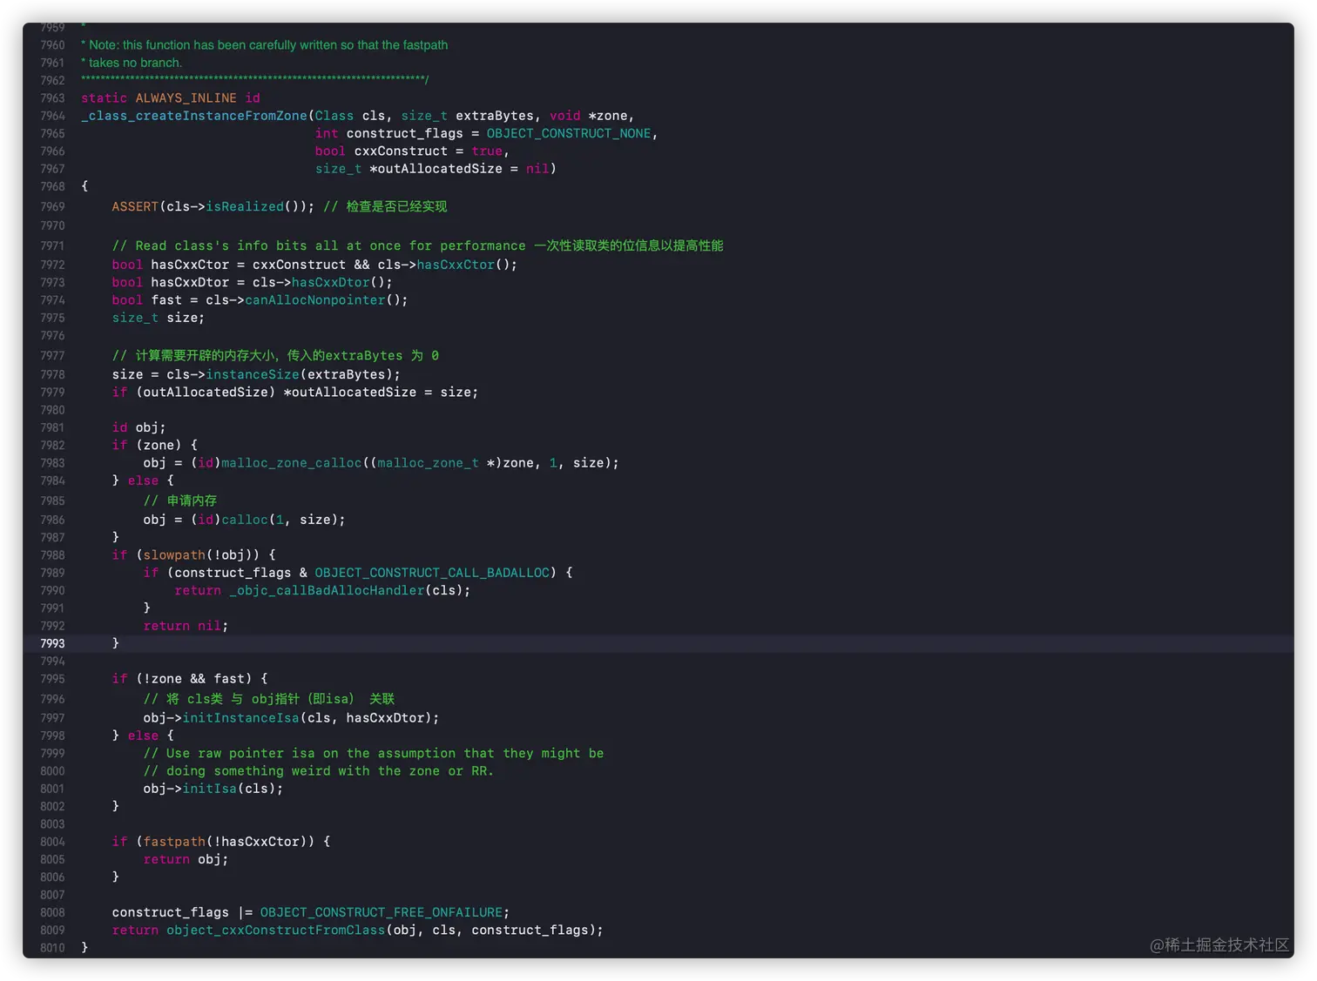The width and height of the screenshot is (1317, 981).
Task: Click object_cxxConstructFromClass function call
Action: (x=276, y=931)
